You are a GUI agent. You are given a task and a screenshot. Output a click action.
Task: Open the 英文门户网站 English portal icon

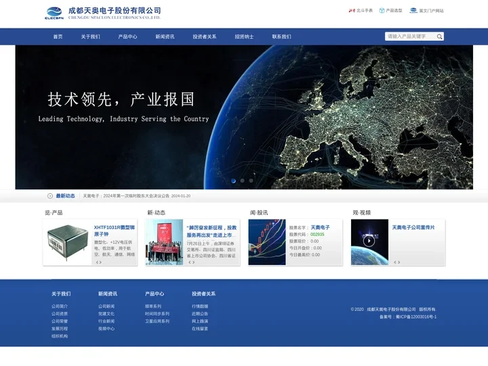point(413,11)
